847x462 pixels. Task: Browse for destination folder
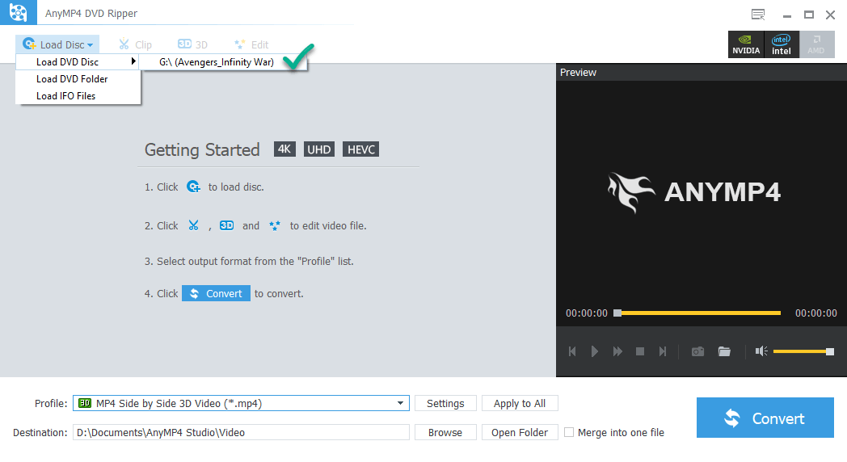[x=445, y=432]
